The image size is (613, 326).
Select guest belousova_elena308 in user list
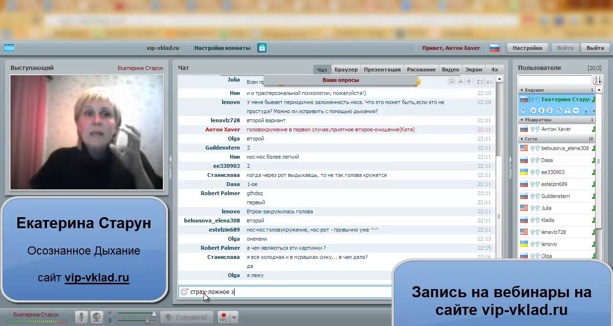[557, 148]
